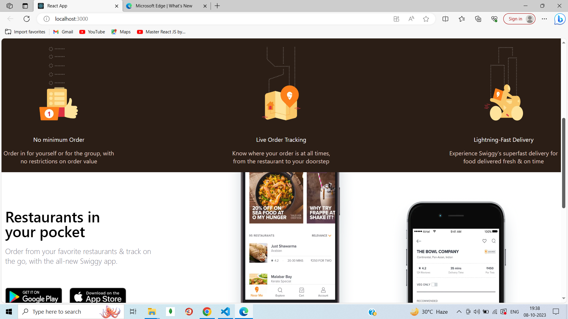Open the RELEVANCE sort dropdown
Viewport: 568px width, 319px height.
pos(321,235)
